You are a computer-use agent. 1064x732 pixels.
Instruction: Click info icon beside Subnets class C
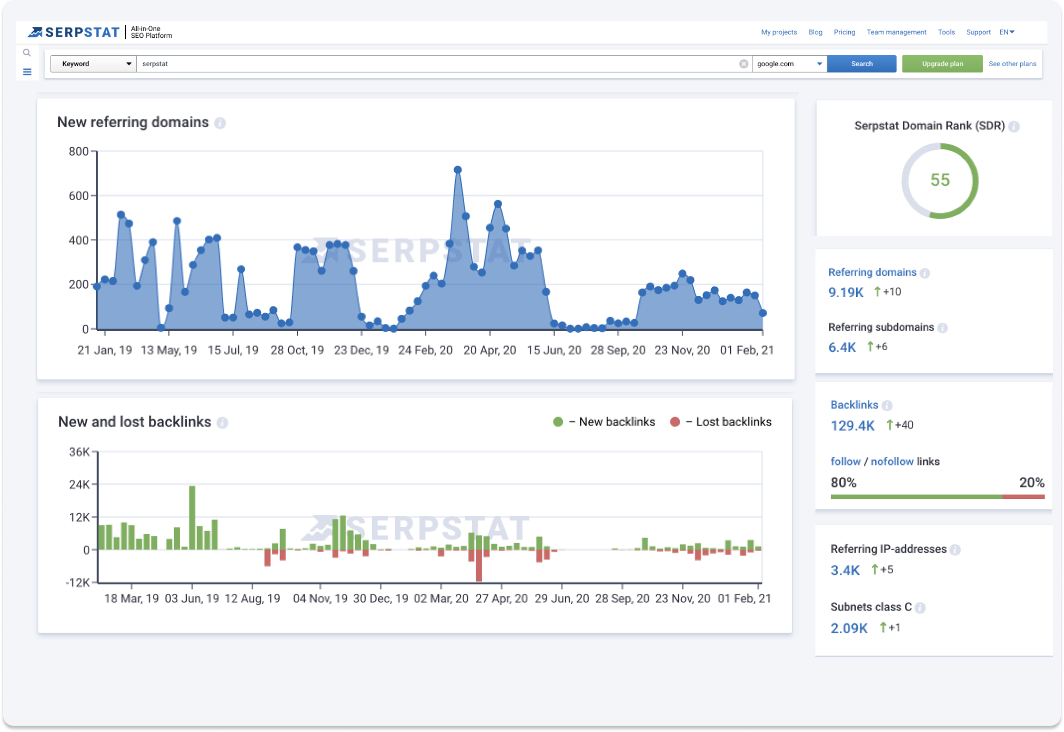(x=920, y=608)
